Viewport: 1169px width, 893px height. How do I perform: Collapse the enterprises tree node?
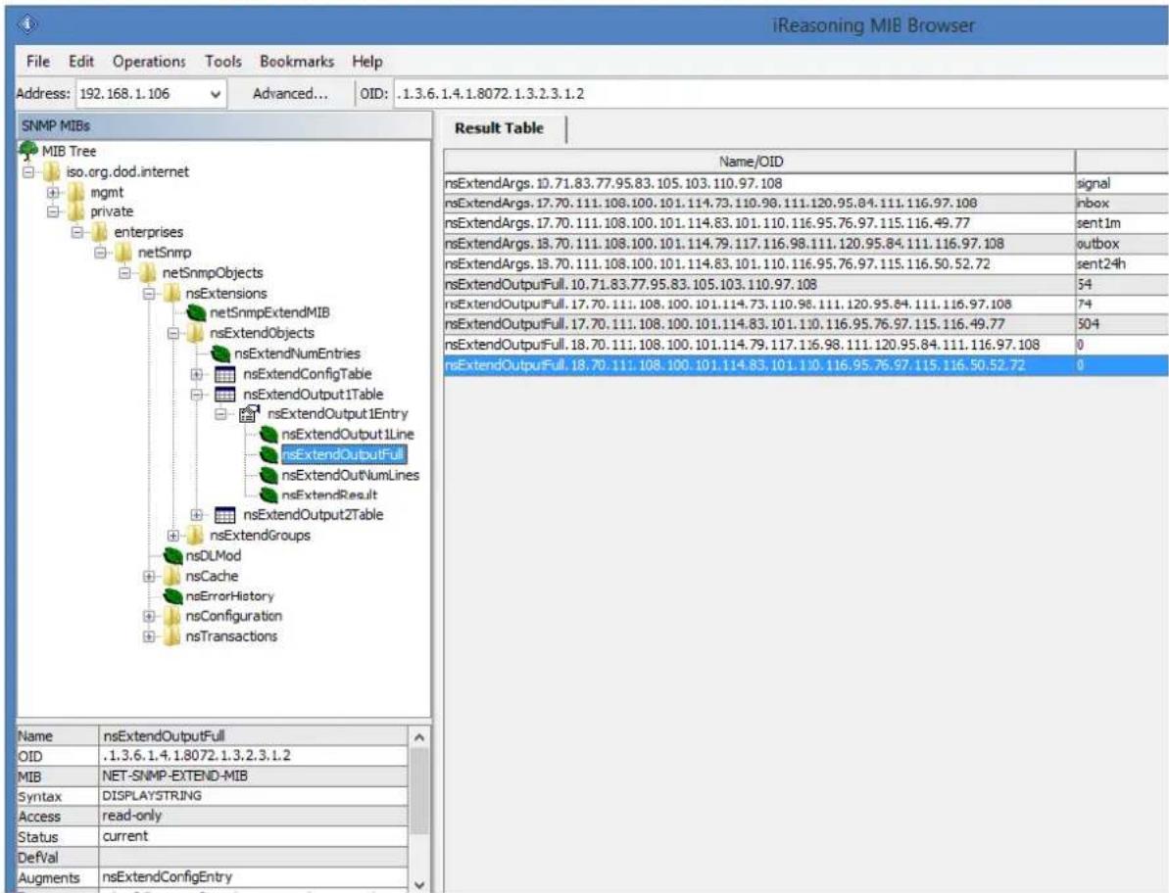click(76, 232)
